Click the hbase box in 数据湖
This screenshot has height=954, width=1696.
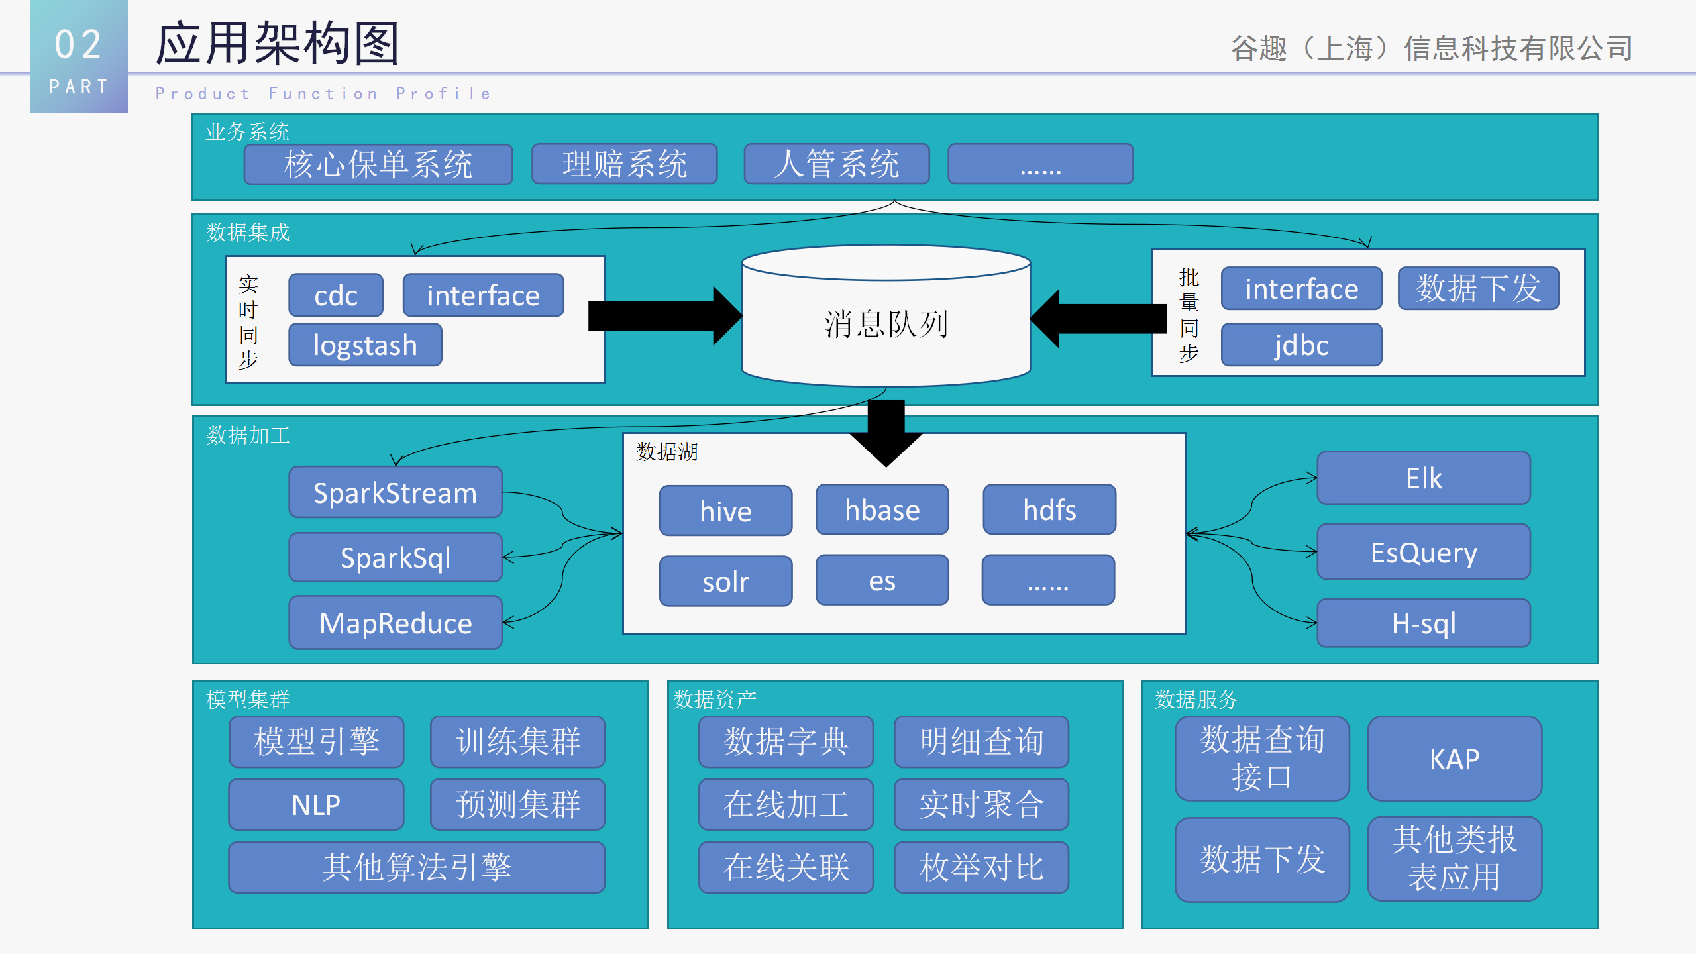[x=882, y=510]
